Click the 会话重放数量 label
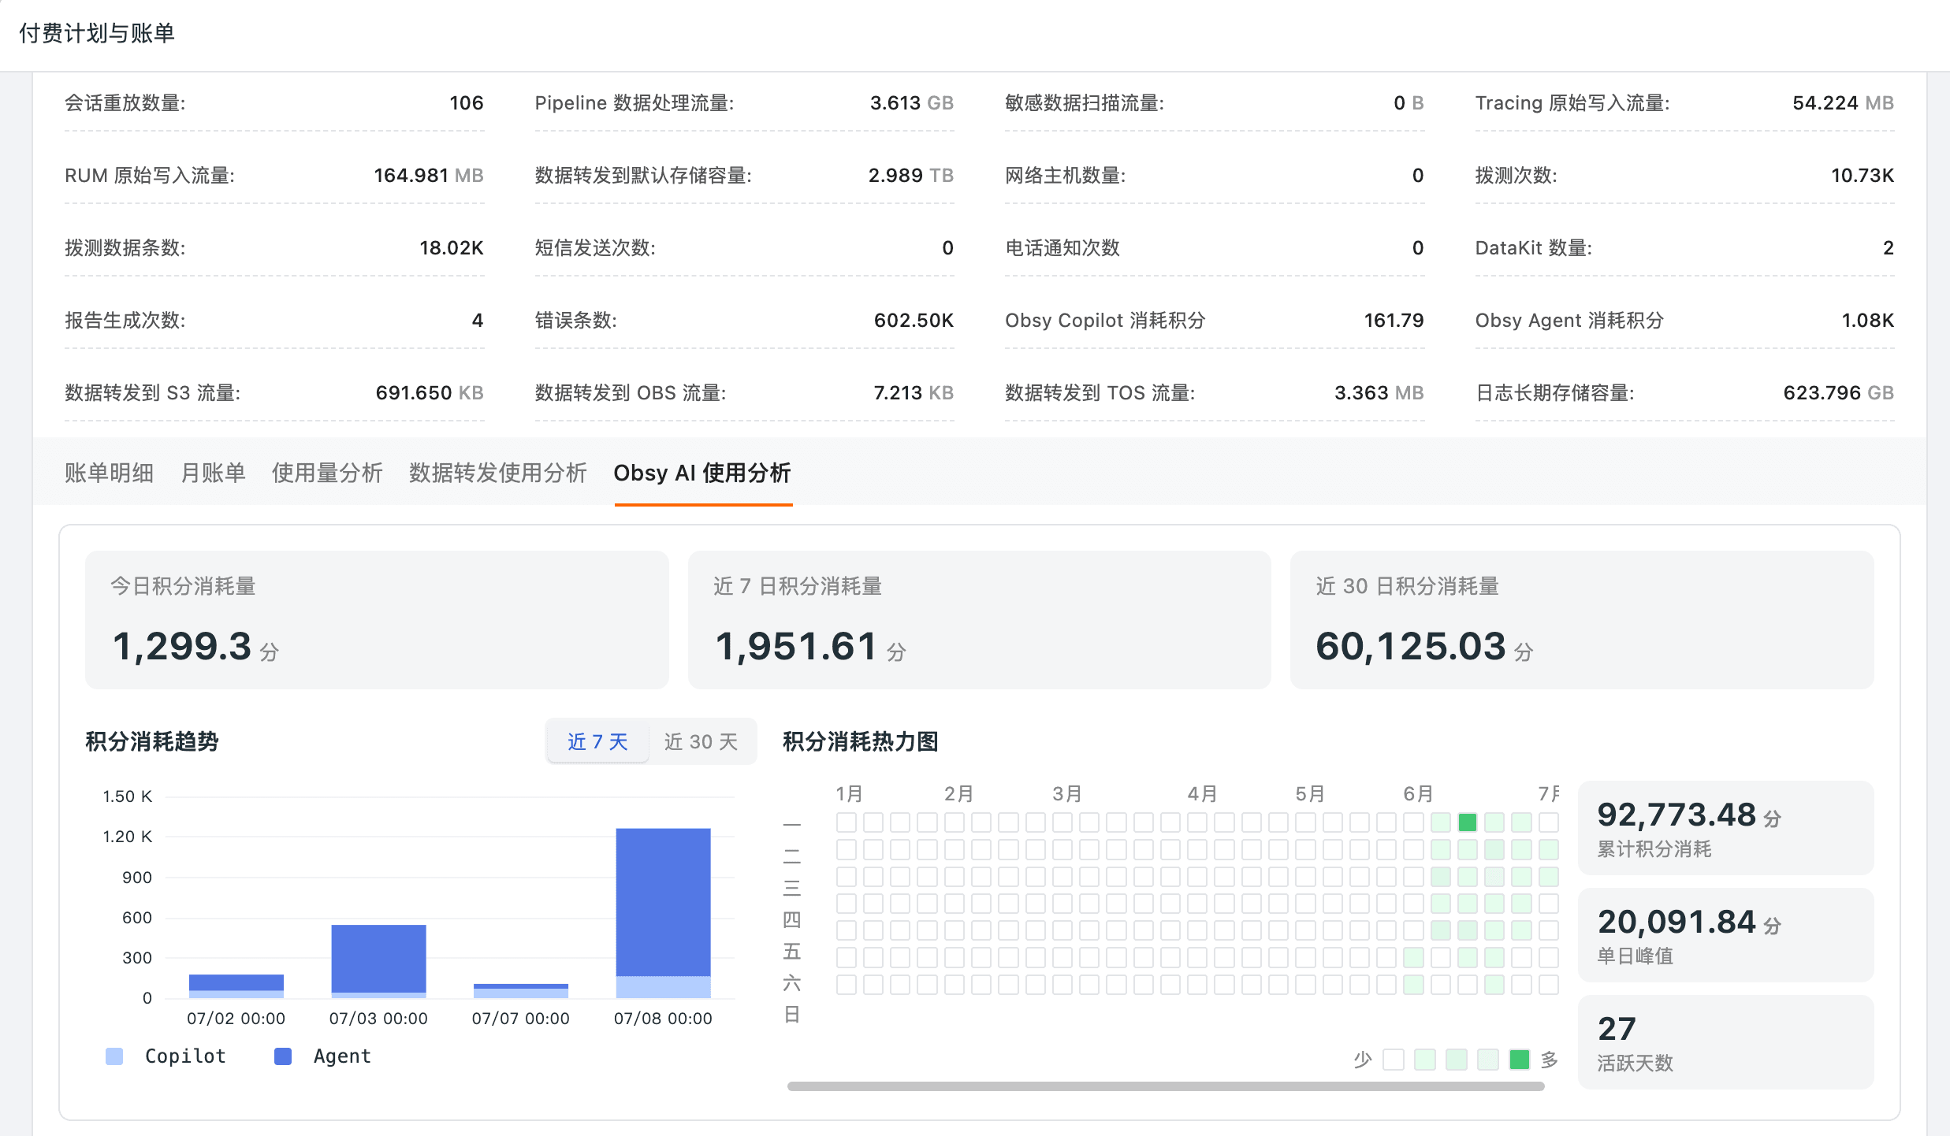 tap(125, 103)
